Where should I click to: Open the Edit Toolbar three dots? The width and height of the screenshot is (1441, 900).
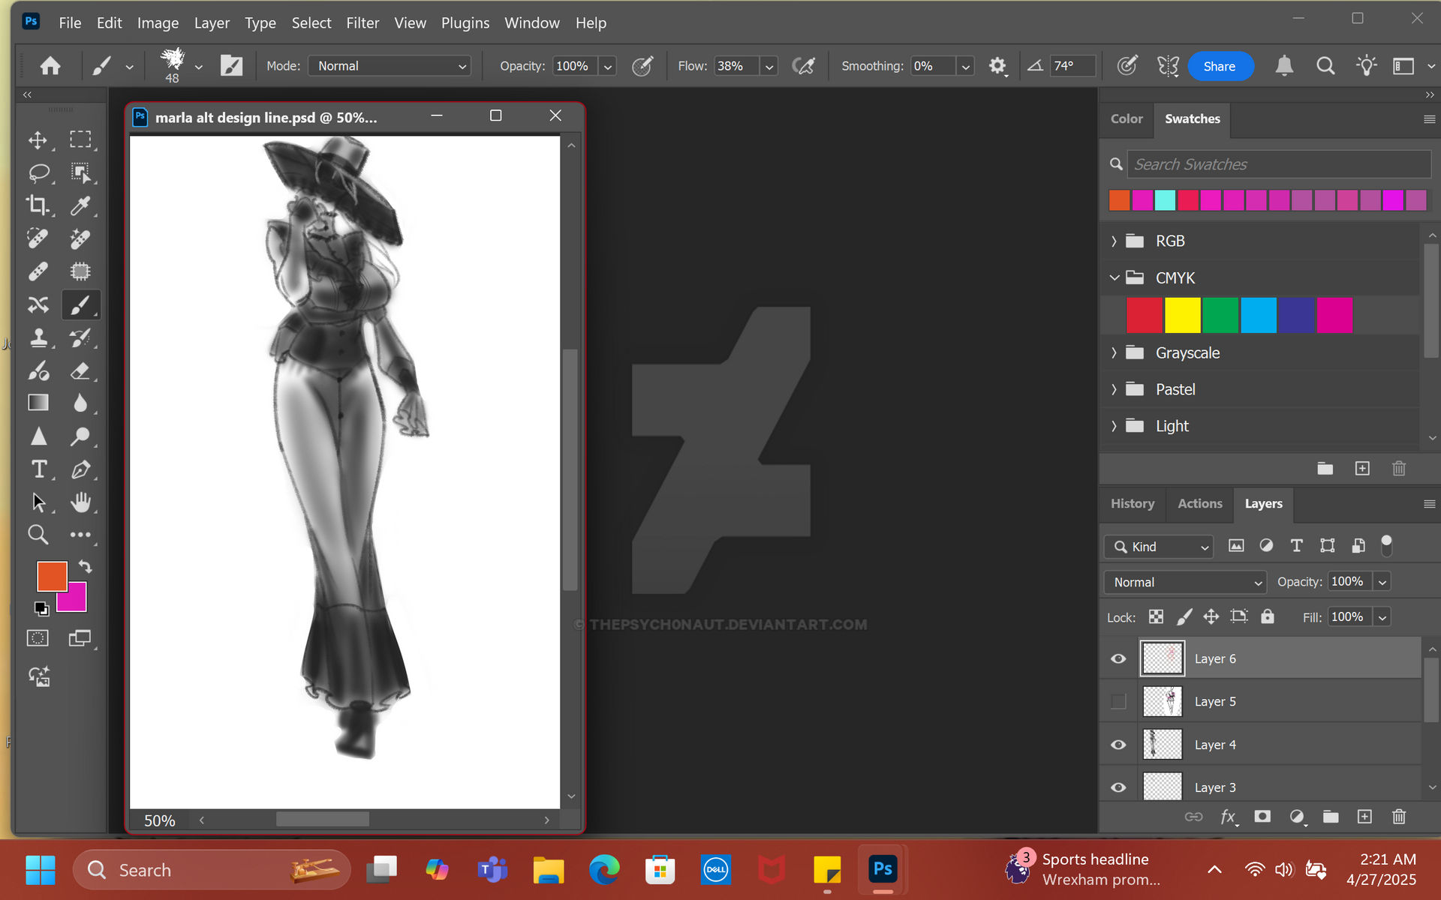[80, 535]
